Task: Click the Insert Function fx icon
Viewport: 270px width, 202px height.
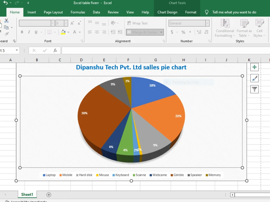Action: click(55, 51)
